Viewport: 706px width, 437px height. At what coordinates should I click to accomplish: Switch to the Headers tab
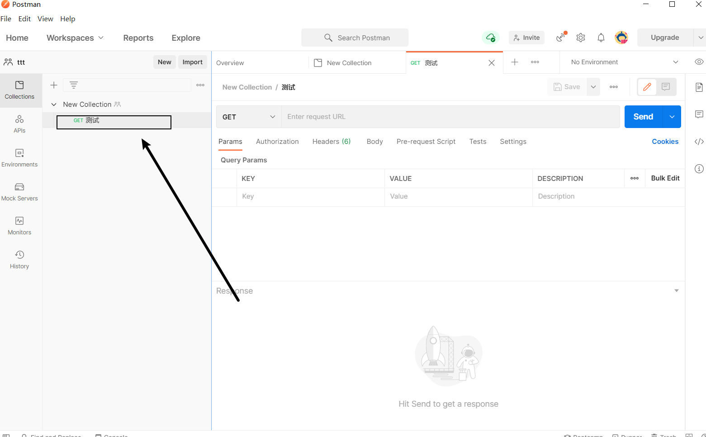click(332, 142)
